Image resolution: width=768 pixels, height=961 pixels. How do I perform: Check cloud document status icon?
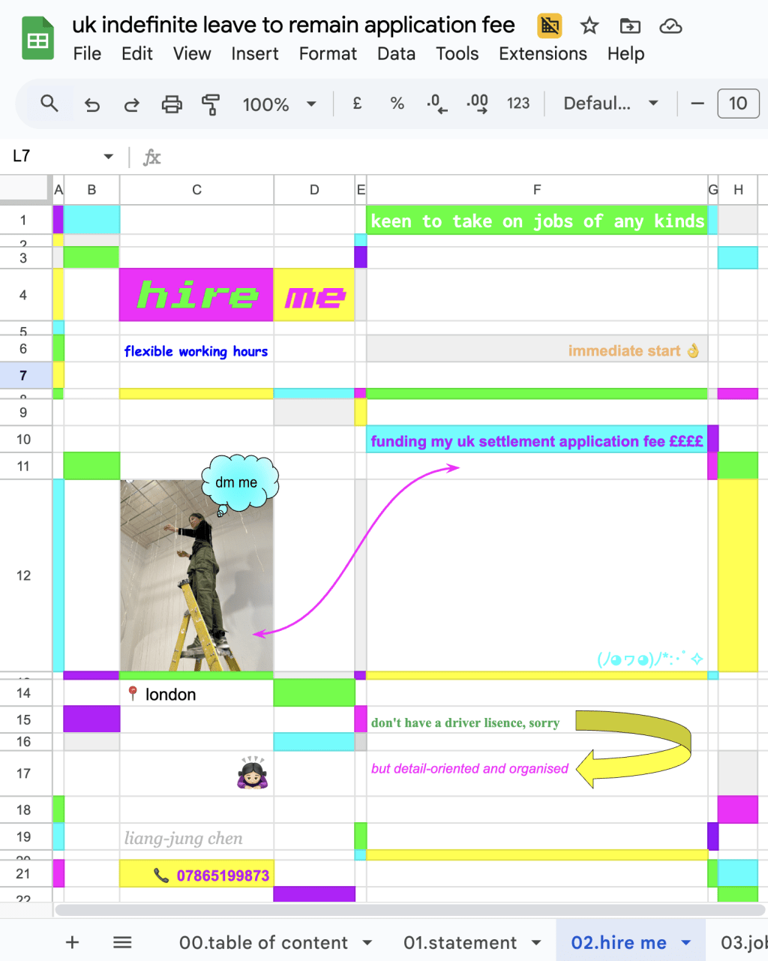tap(670, 26)
